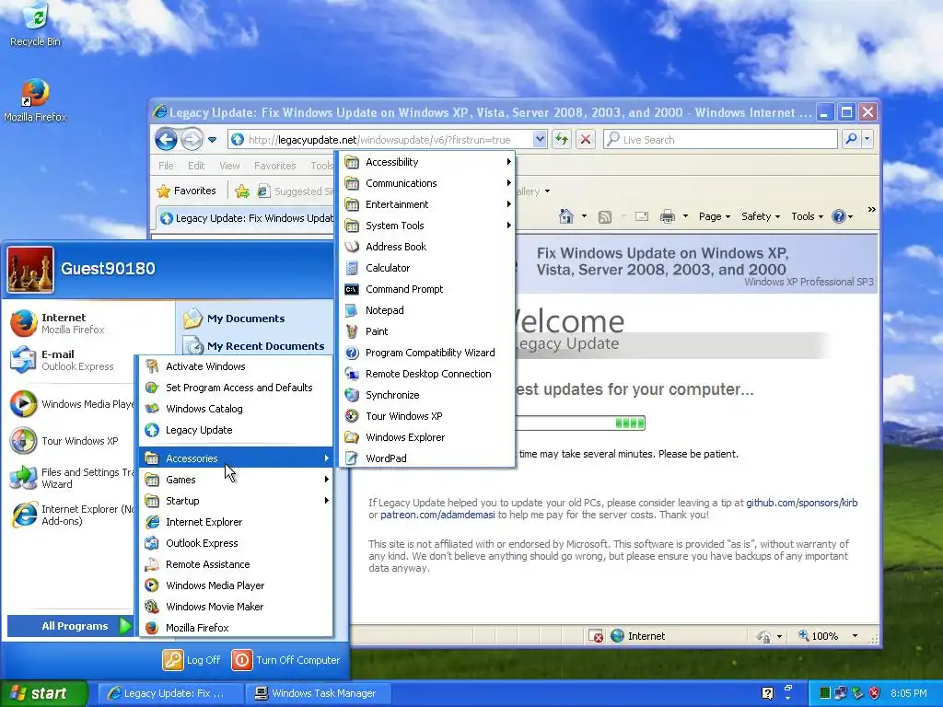Screen dimensions: 943x707
Task: Expand System Tools submenu
Action: point(427,226)
